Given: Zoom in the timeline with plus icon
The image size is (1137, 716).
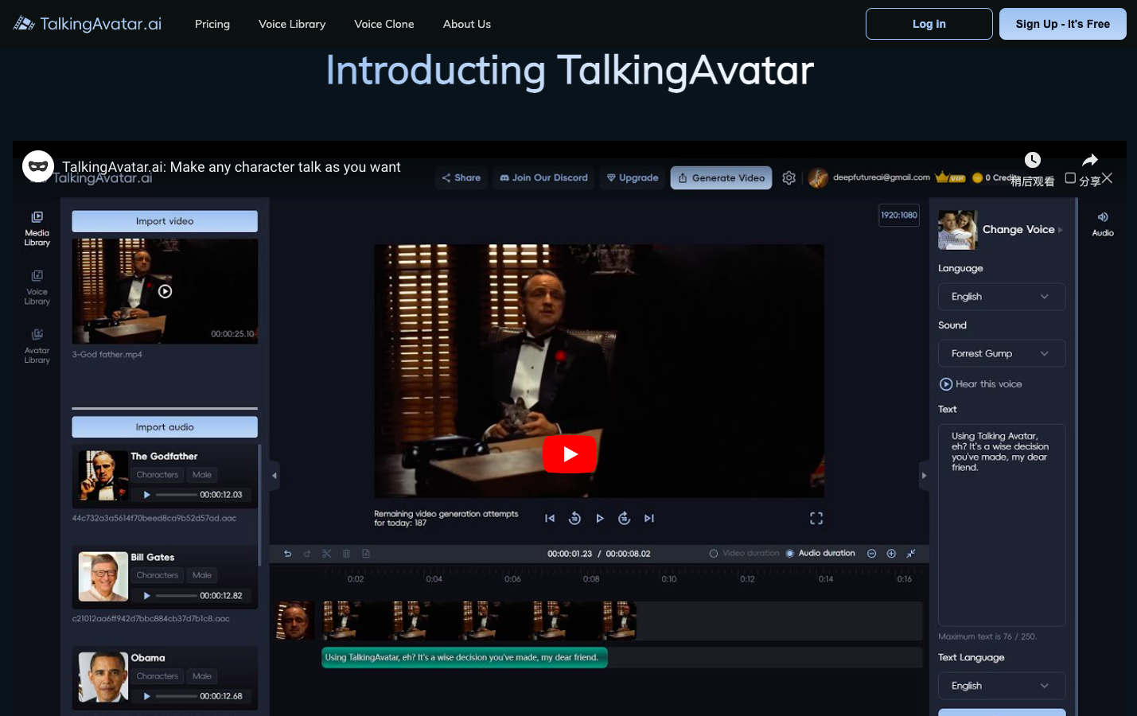Looking at the screenshot, I should (x=891, y=554).
